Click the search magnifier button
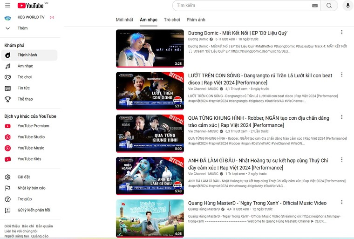 [x=329, y=6]
